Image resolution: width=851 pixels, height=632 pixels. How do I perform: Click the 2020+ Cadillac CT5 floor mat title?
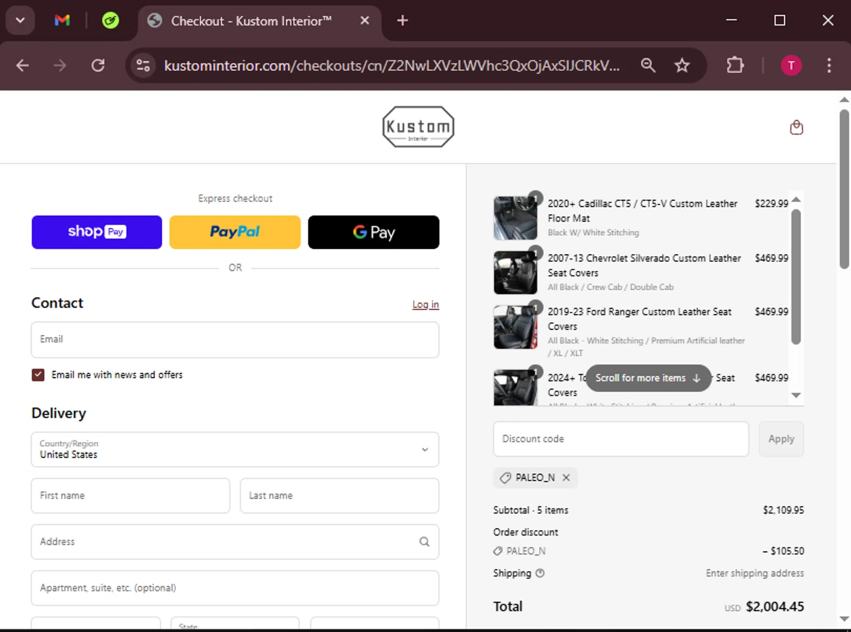642,211
